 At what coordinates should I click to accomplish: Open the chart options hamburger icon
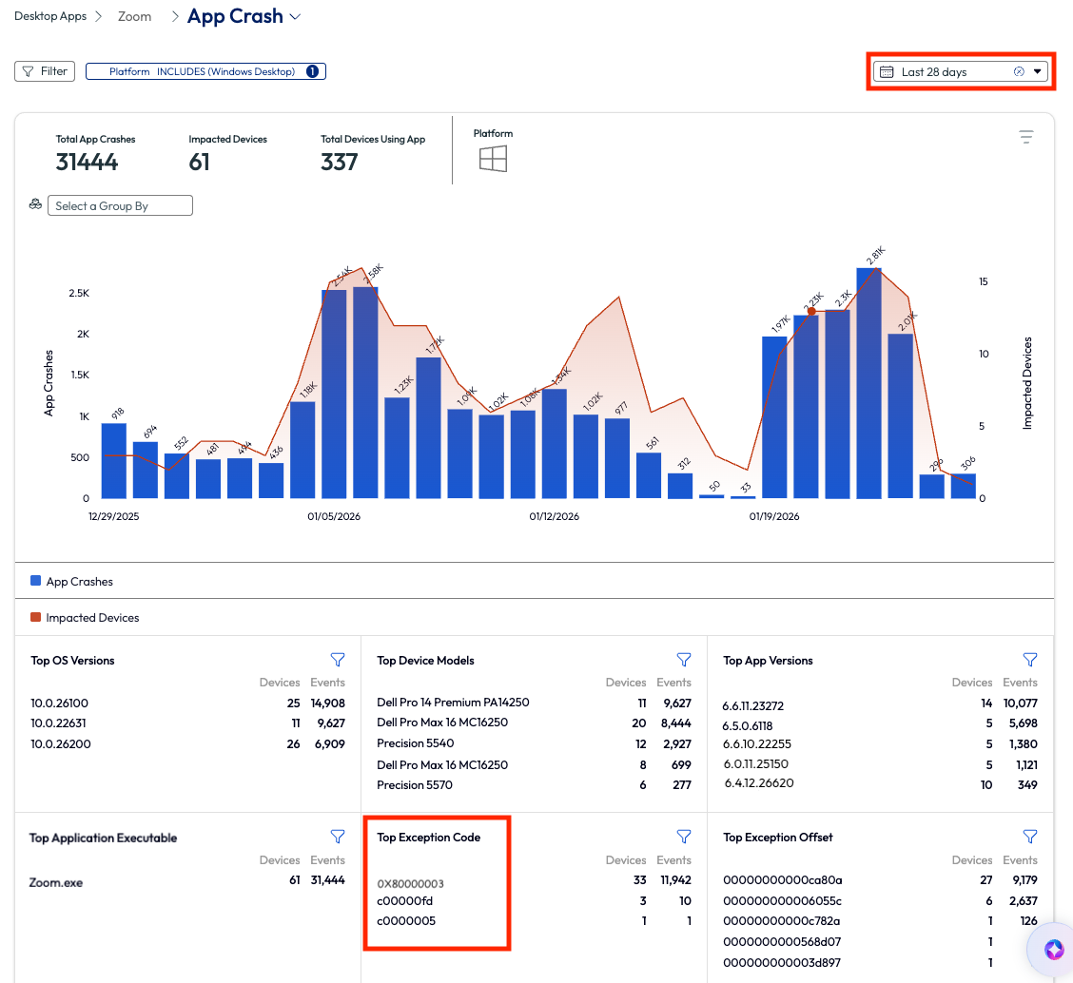pyautogui.click(x=1025, y=137)
